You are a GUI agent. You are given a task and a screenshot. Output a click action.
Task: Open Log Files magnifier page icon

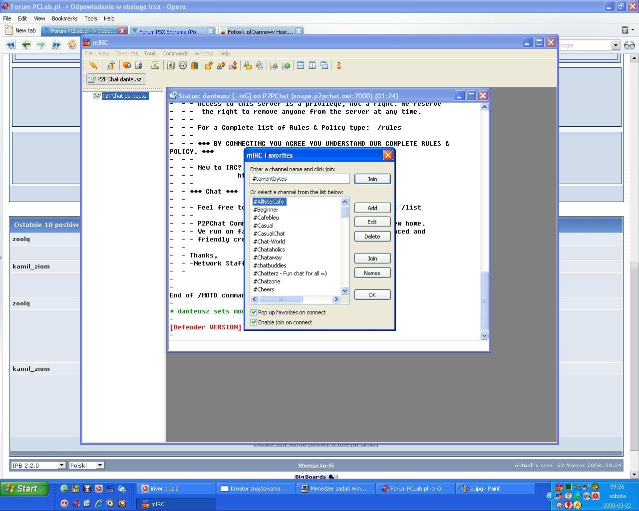(260, 65)
